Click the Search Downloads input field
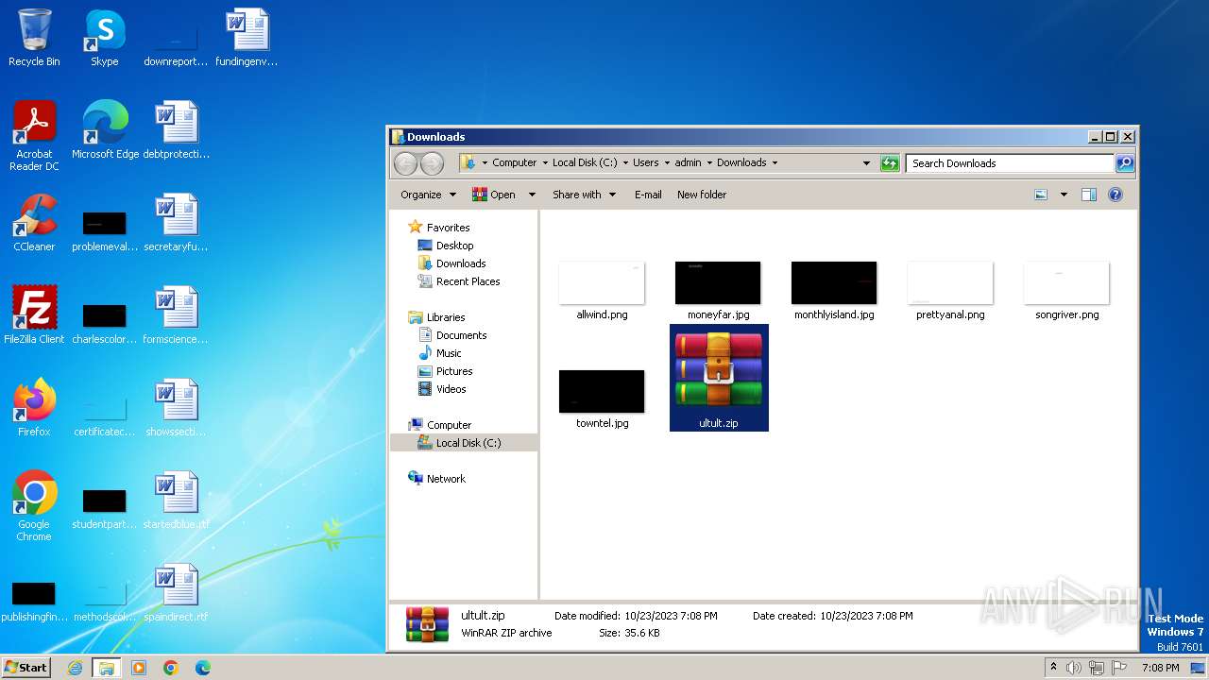This screenshot has width=1209, height=680. [x=1010, y=163]
